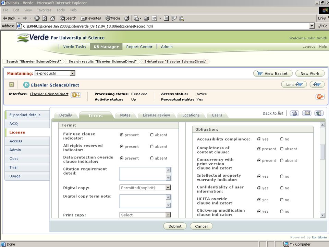Click the orange W workflow icon
This screenshot has width=329, height=247.
coord(320,96)
